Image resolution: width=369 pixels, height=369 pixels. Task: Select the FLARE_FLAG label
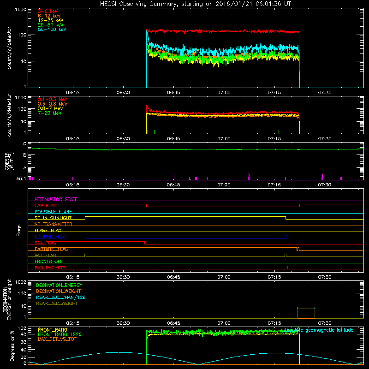coord(48,230)
